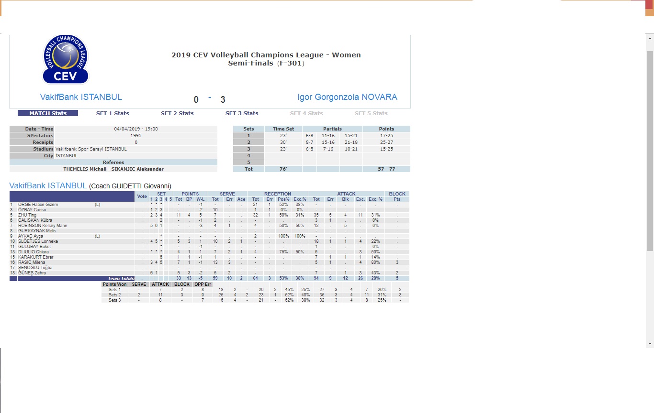
Task: Click the 'Team Totals' row label
Action: (121, 278)
